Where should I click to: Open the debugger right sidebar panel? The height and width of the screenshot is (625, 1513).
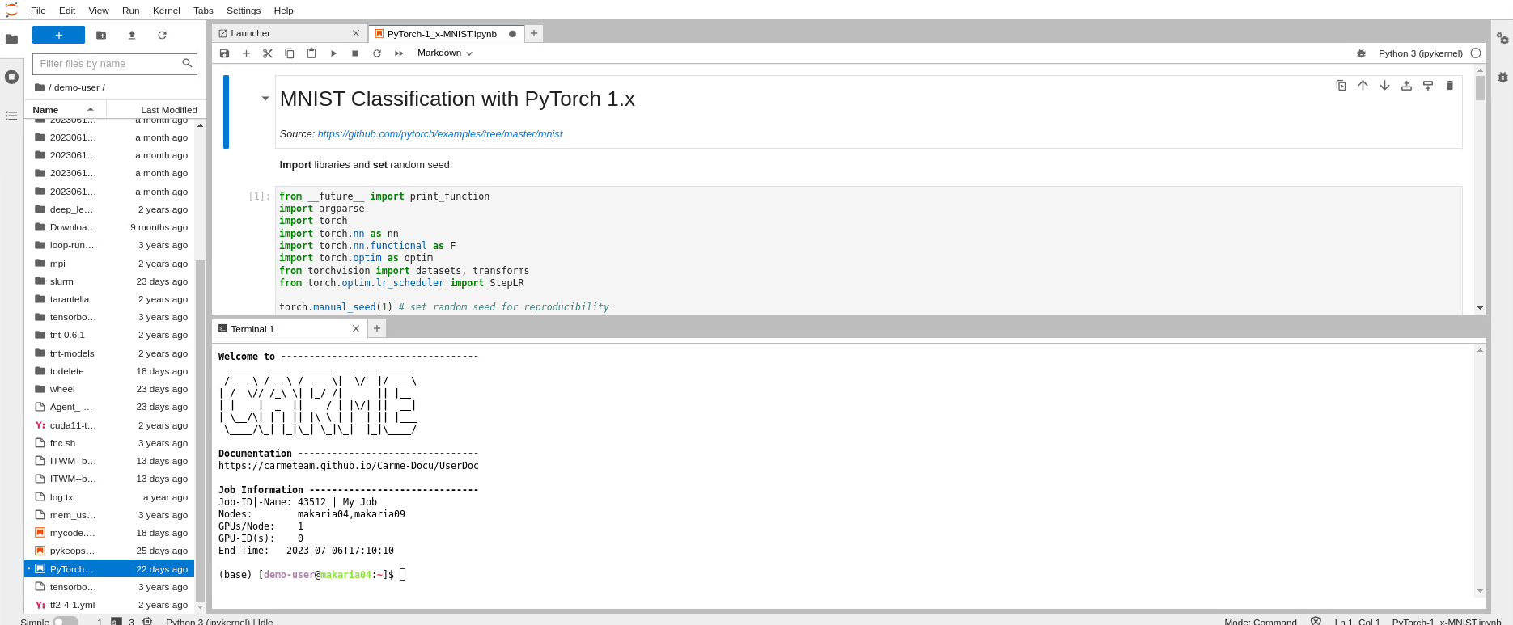[x=1502, y=78]
